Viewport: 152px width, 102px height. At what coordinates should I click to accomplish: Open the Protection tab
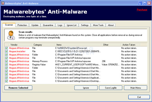tap(22, 25)
